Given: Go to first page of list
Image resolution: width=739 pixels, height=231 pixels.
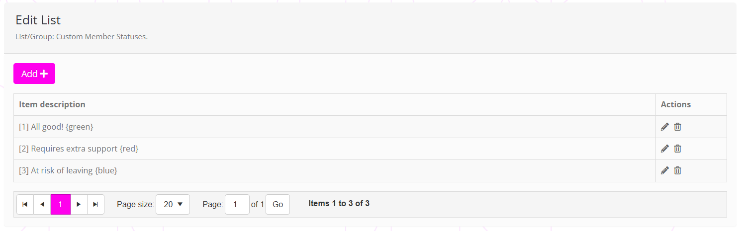Looking at the screenshot, I should pos(25,204).
